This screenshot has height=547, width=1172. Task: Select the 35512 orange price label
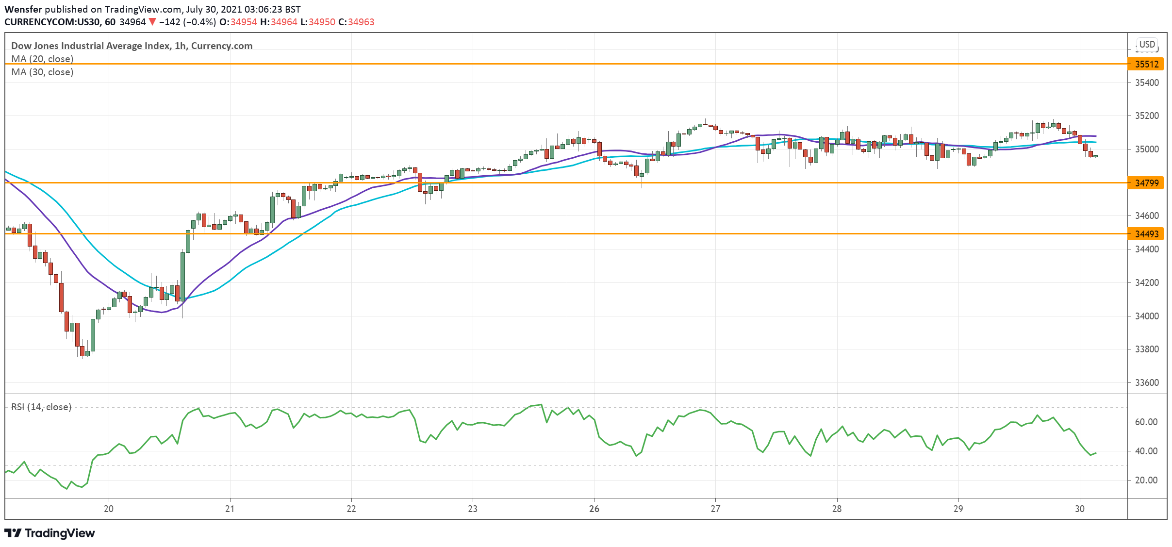[x=1146, y=64]
